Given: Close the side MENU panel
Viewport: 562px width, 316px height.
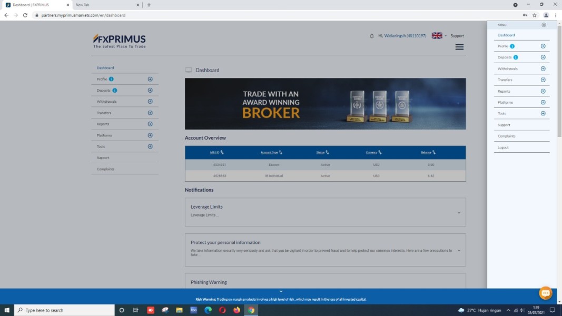Looking at the screenshot, I should coord(544,25).
